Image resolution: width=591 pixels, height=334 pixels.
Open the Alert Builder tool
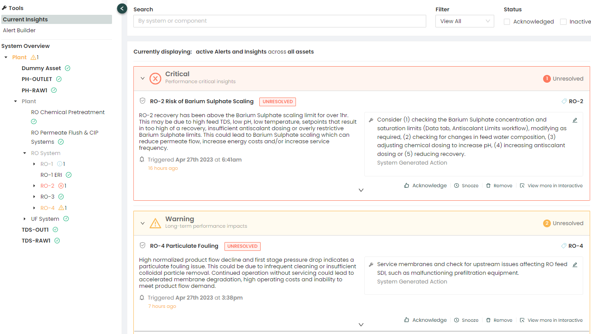pos(19,30)
